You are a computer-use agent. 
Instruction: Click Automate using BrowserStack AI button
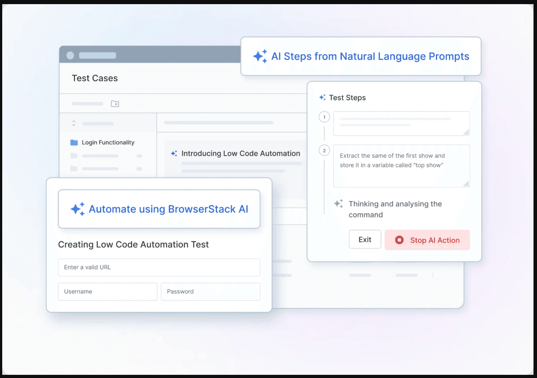pyautogui.click(x=159, y=209)
